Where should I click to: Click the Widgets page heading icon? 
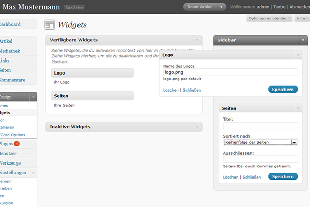click(x=50, y=24)
